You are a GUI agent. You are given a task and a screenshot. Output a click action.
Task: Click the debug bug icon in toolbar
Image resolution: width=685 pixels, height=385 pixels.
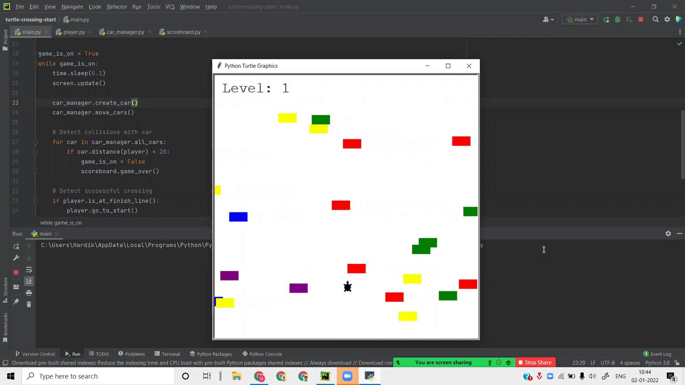pyautogui.click(x=618, y=20)
